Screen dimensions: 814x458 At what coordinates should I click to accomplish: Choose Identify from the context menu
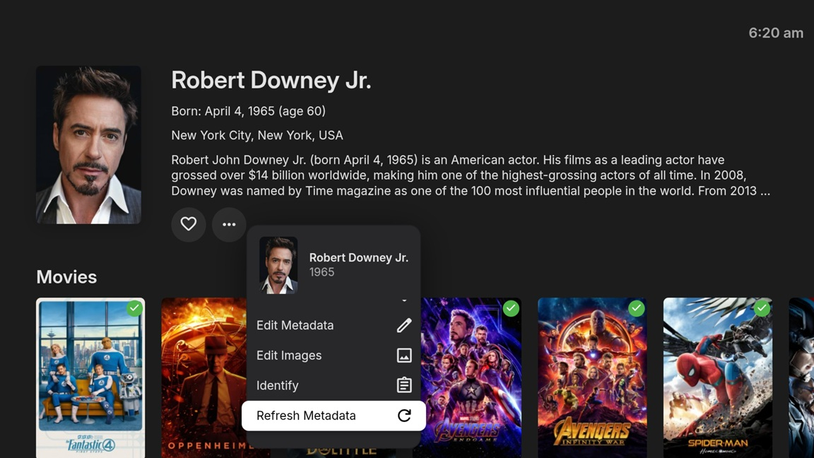coord(278,385)
